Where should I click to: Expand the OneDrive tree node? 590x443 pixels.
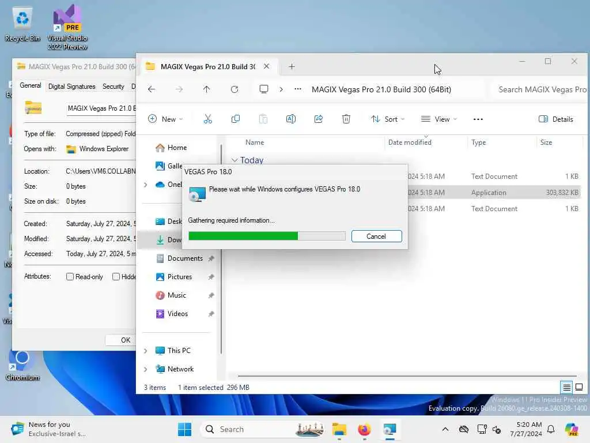coord(146,185)
